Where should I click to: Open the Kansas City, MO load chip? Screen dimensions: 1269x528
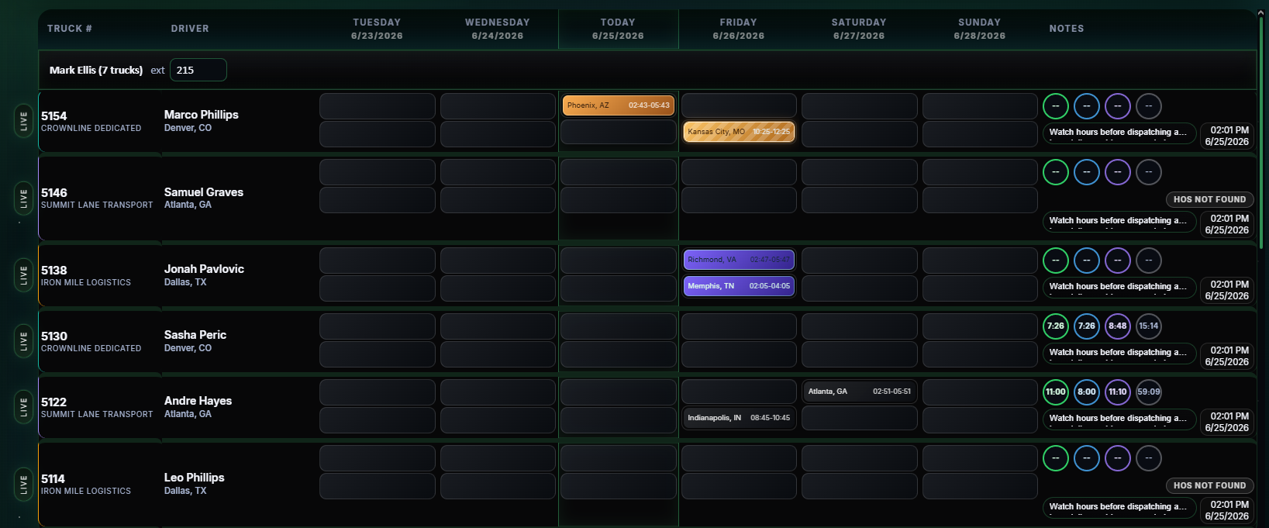point(739,132)
